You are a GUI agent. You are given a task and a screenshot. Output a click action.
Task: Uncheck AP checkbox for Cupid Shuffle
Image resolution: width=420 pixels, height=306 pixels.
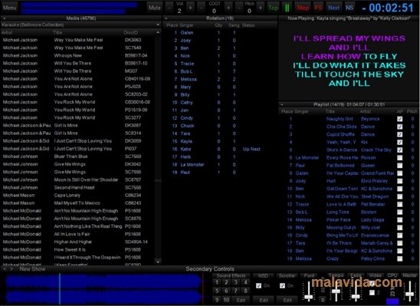[x=399, y=134]
